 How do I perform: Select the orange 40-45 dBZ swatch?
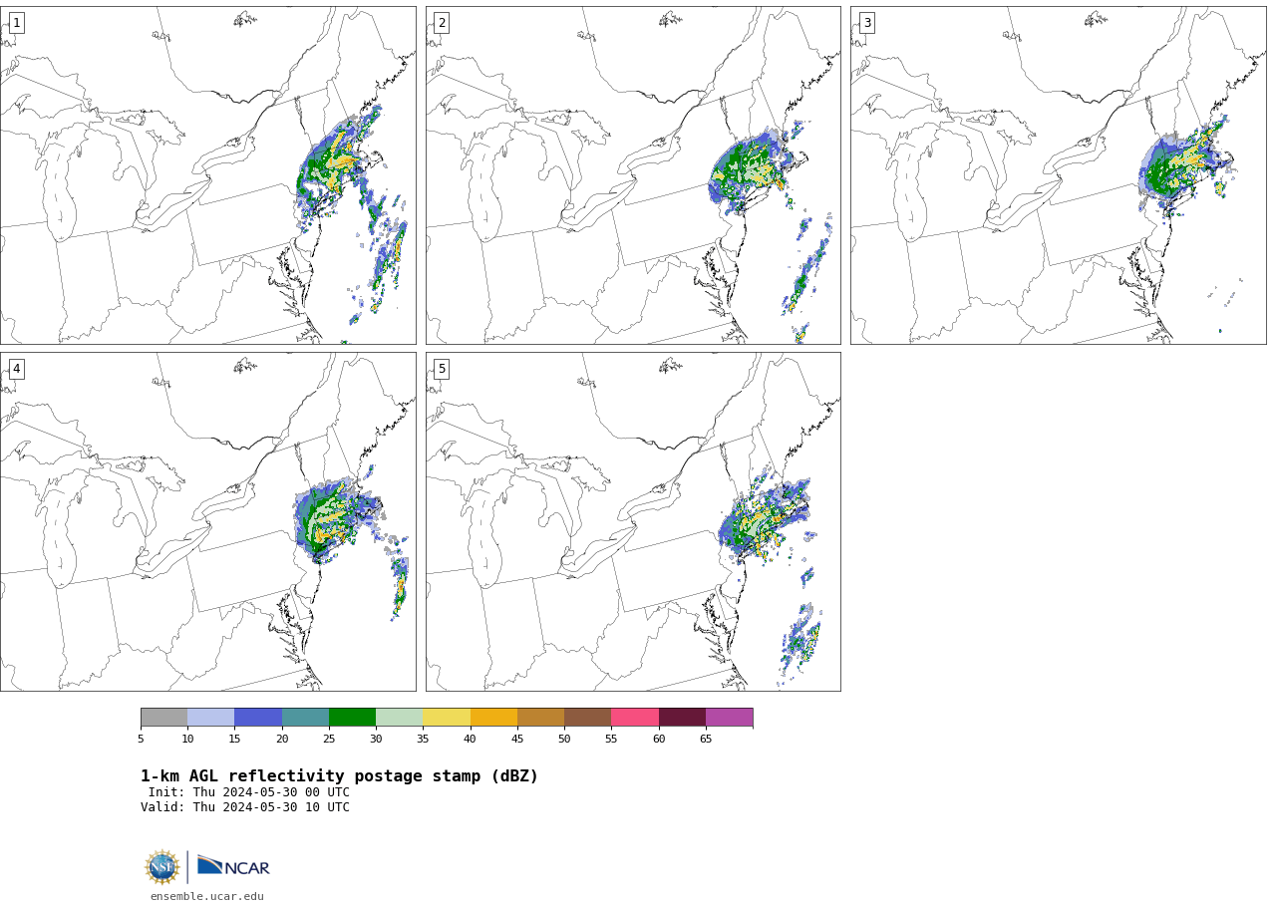point(493,718)
